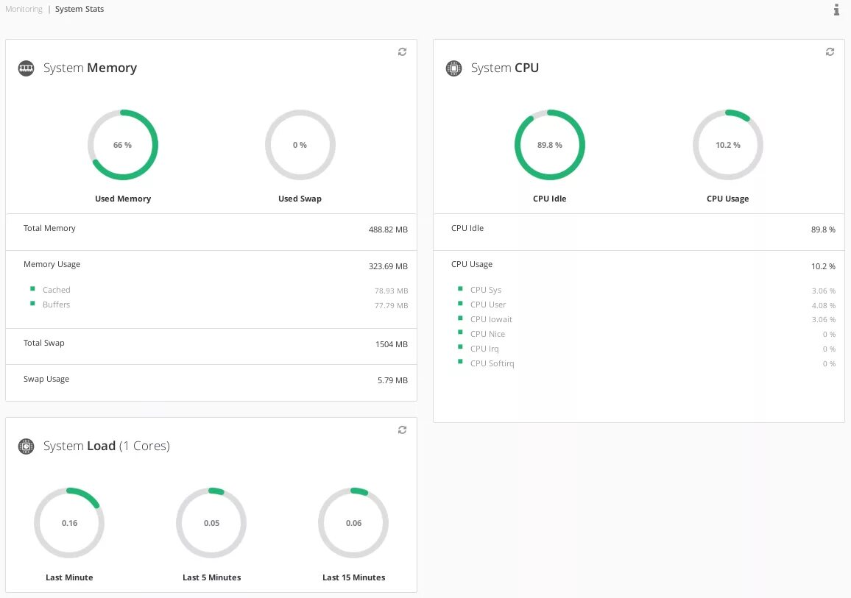Select the 78.93 MB cached value
This screenshot has height=598, width=851.
pyautogui.click(x=392, y=291)
